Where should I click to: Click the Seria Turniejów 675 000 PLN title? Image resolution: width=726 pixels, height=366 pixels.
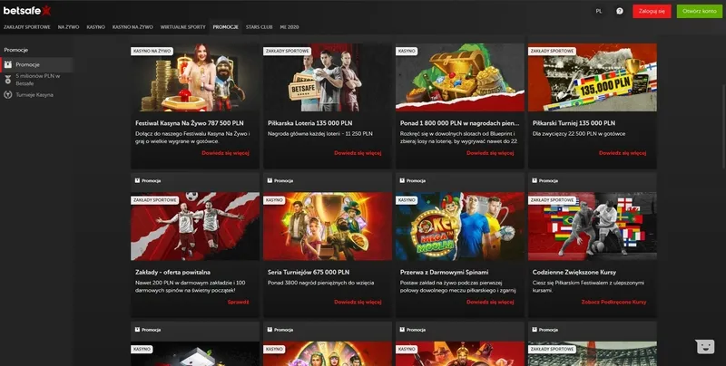tap(309, 272)
